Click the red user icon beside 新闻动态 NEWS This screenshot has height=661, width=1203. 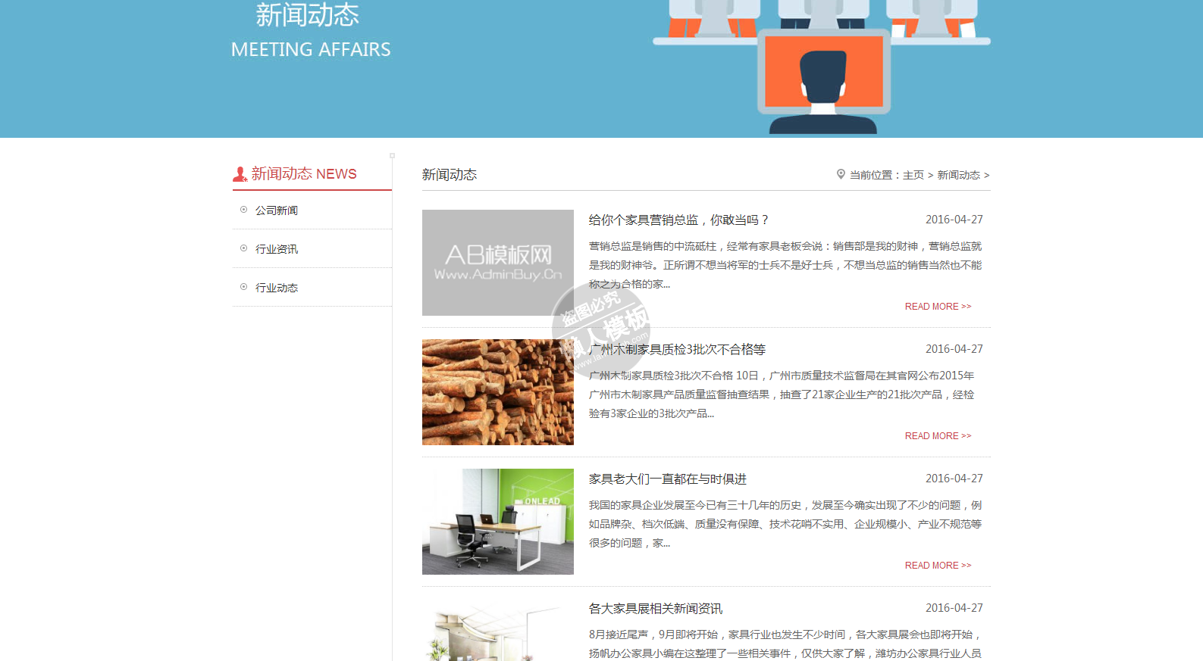tap(240, 174)
